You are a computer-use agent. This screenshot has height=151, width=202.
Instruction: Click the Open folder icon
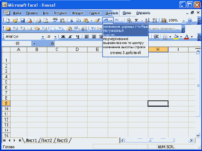pyautogui.click(x=15, y=20)
